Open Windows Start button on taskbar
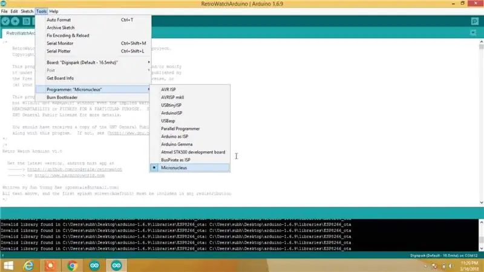 (x=8, y=265)
